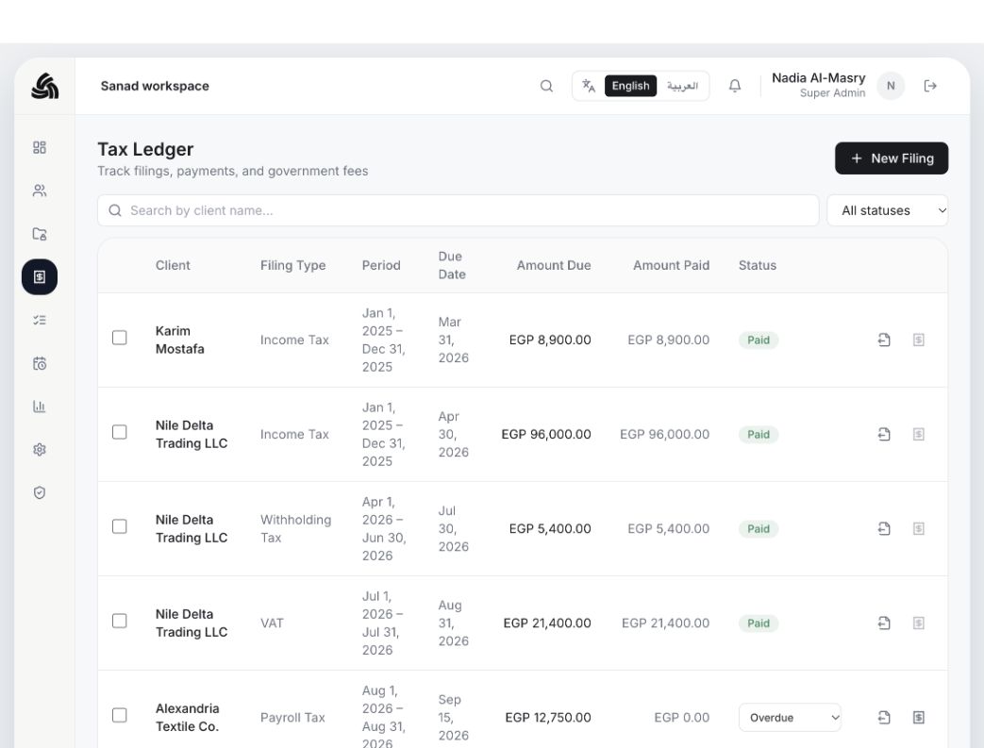Open document icon for VAT filing row
Screen dimensions: 984x748
pos(884,623)
